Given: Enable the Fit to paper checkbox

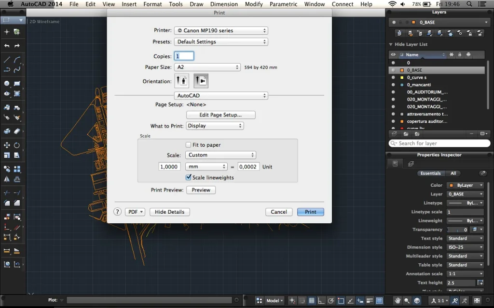Looking at the screenshot, I should [189, 145].
